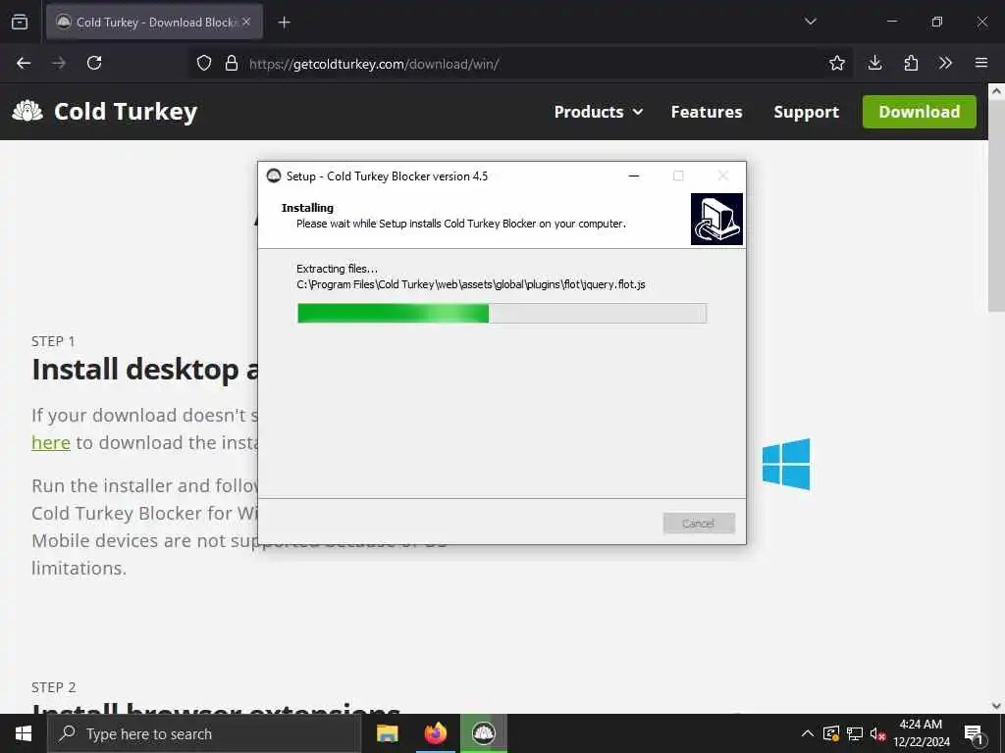Open the Features page
Image resolution: width=1005 pixels, height=753 pixels.
tap(707, 112)
